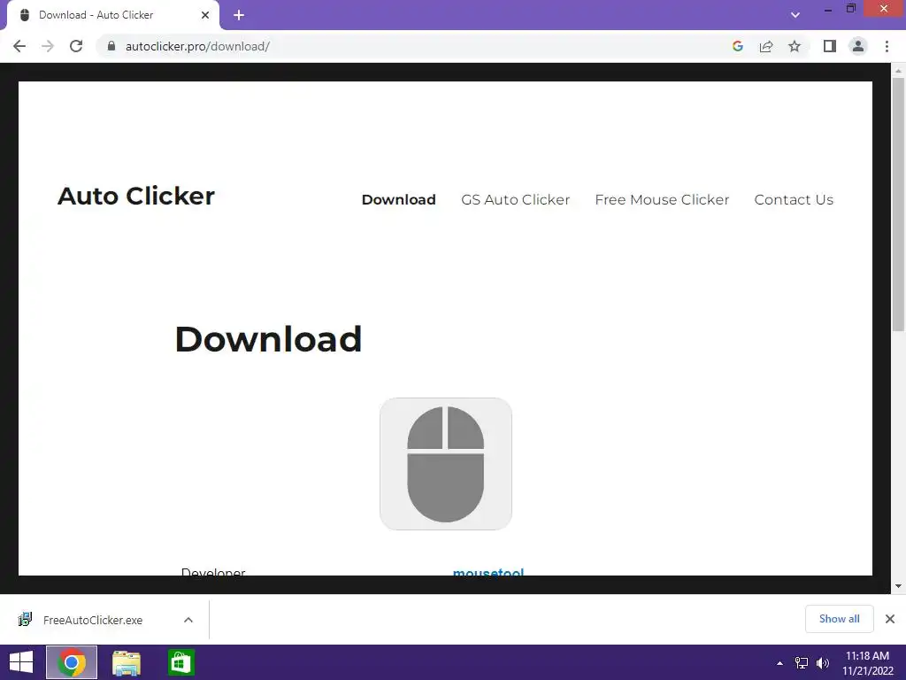This screenshot has width=906, height=680.
Task: Open network status tray icon
Action: (802, 663)
